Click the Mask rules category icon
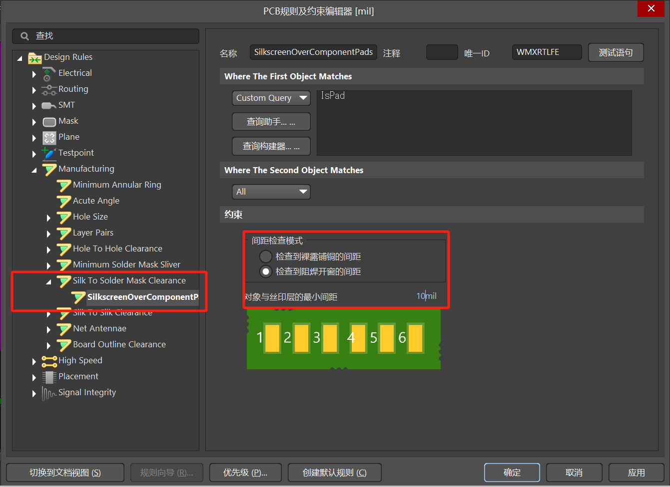Screen dimensions: 670x487 pyautogui.click(x=49, y=122)
